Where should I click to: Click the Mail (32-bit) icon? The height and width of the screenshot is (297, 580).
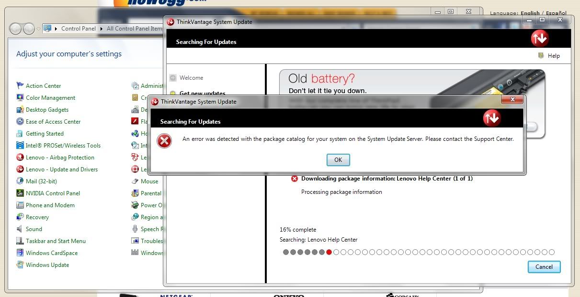pos(20,181)
